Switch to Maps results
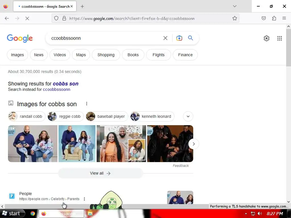 81,55
